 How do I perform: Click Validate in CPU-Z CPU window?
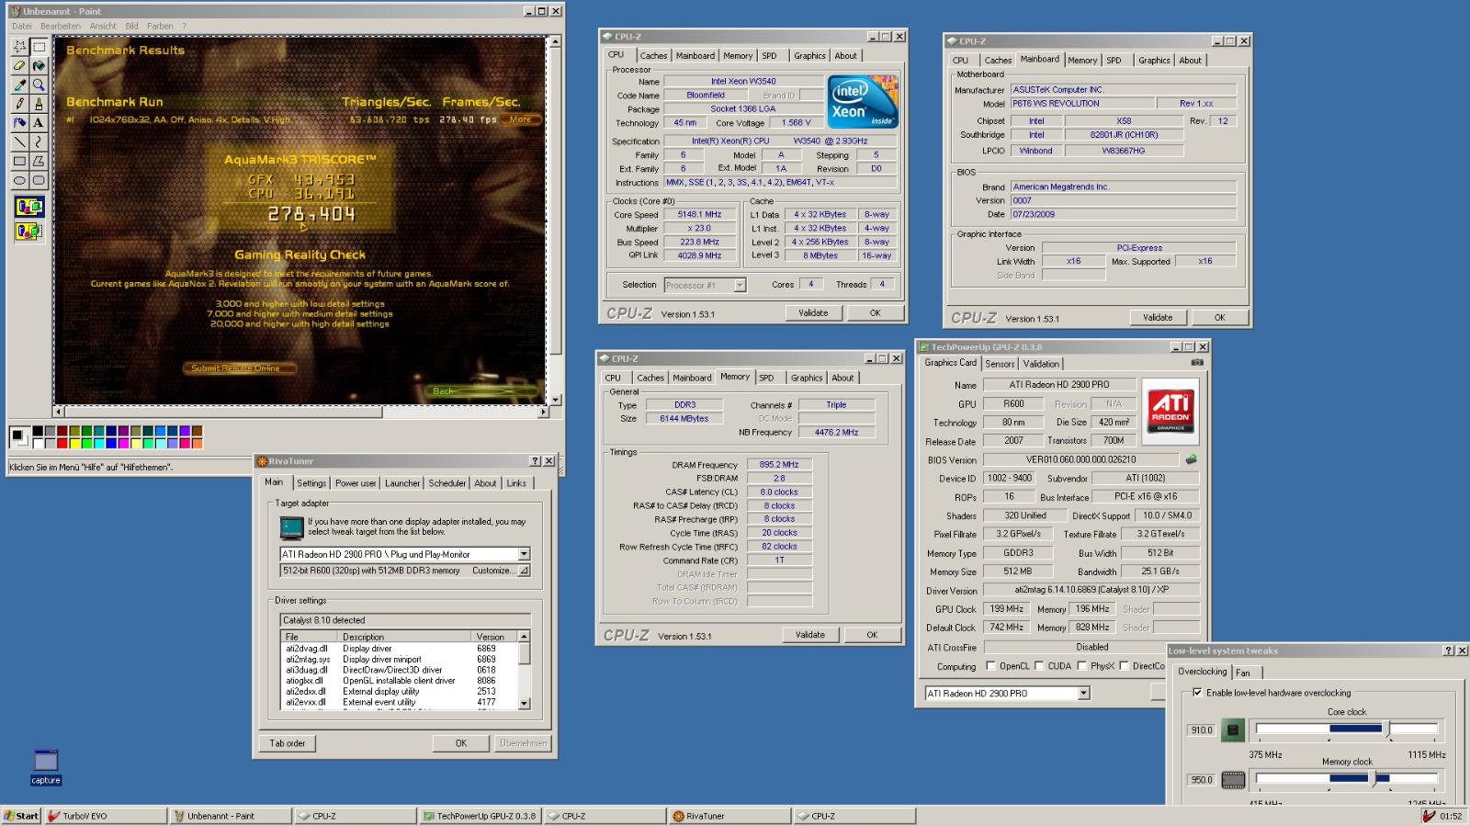point(813,313)
